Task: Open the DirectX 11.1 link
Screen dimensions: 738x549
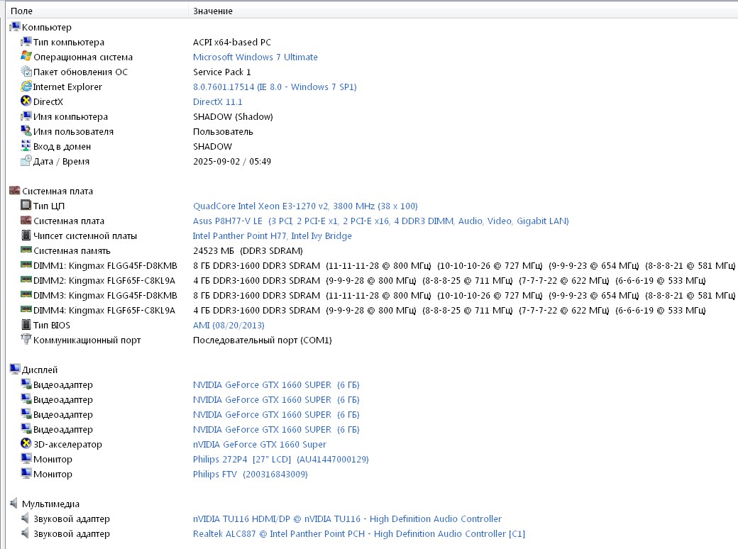Action: [217, 101]
